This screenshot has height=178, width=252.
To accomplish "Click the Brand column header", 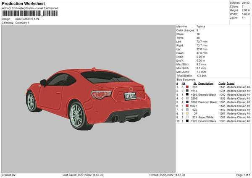I will (x=231, y=83).
